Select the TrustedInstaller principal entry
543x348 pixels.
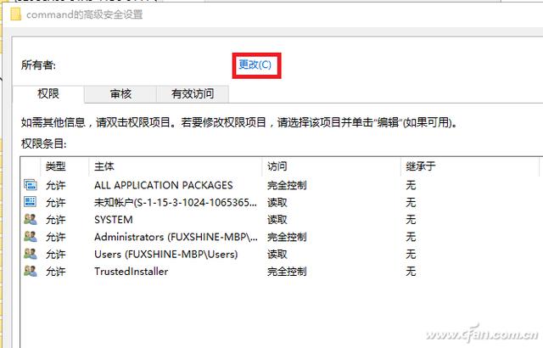(132, 271)
